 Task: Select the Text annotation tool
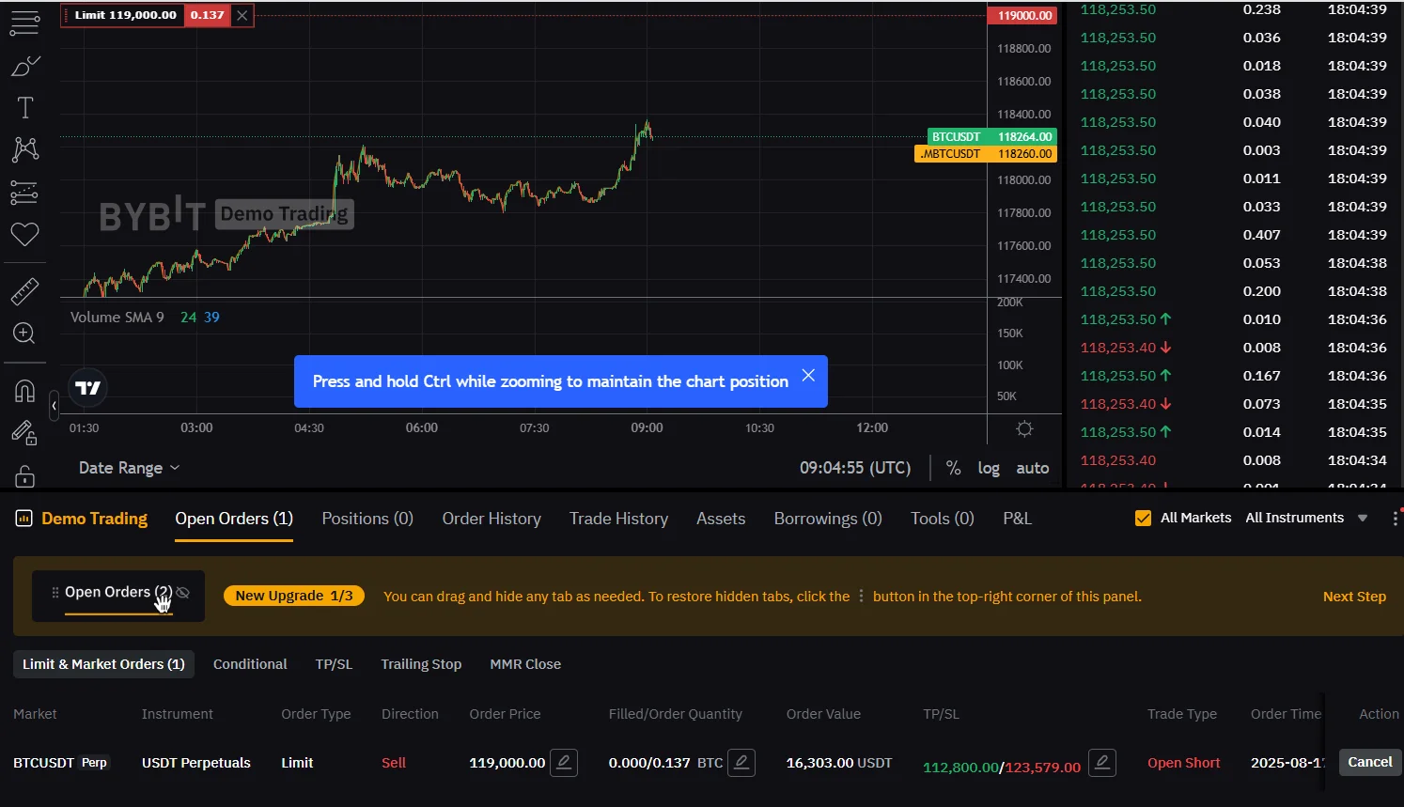[25, 108]
